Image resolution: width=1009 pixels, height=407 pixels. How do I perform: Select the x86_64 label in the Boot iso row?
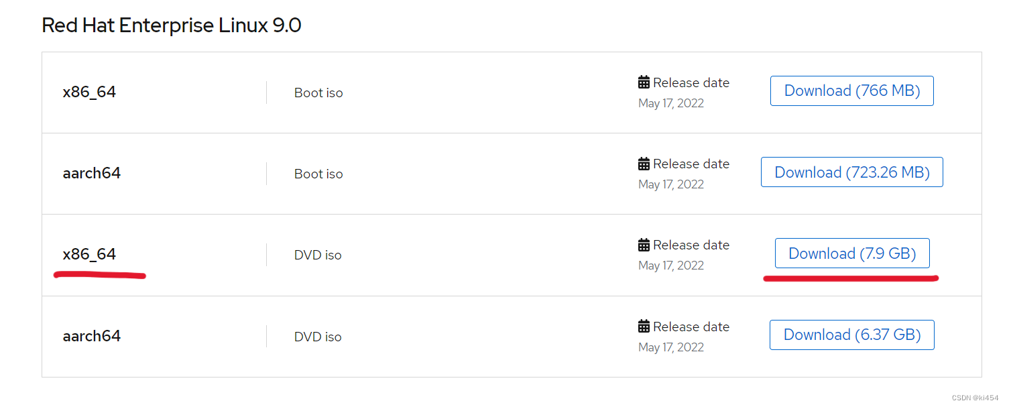click(x=89, y=92)
